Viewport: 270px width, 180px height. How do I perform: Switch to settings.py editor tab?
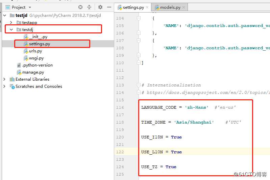133,7
